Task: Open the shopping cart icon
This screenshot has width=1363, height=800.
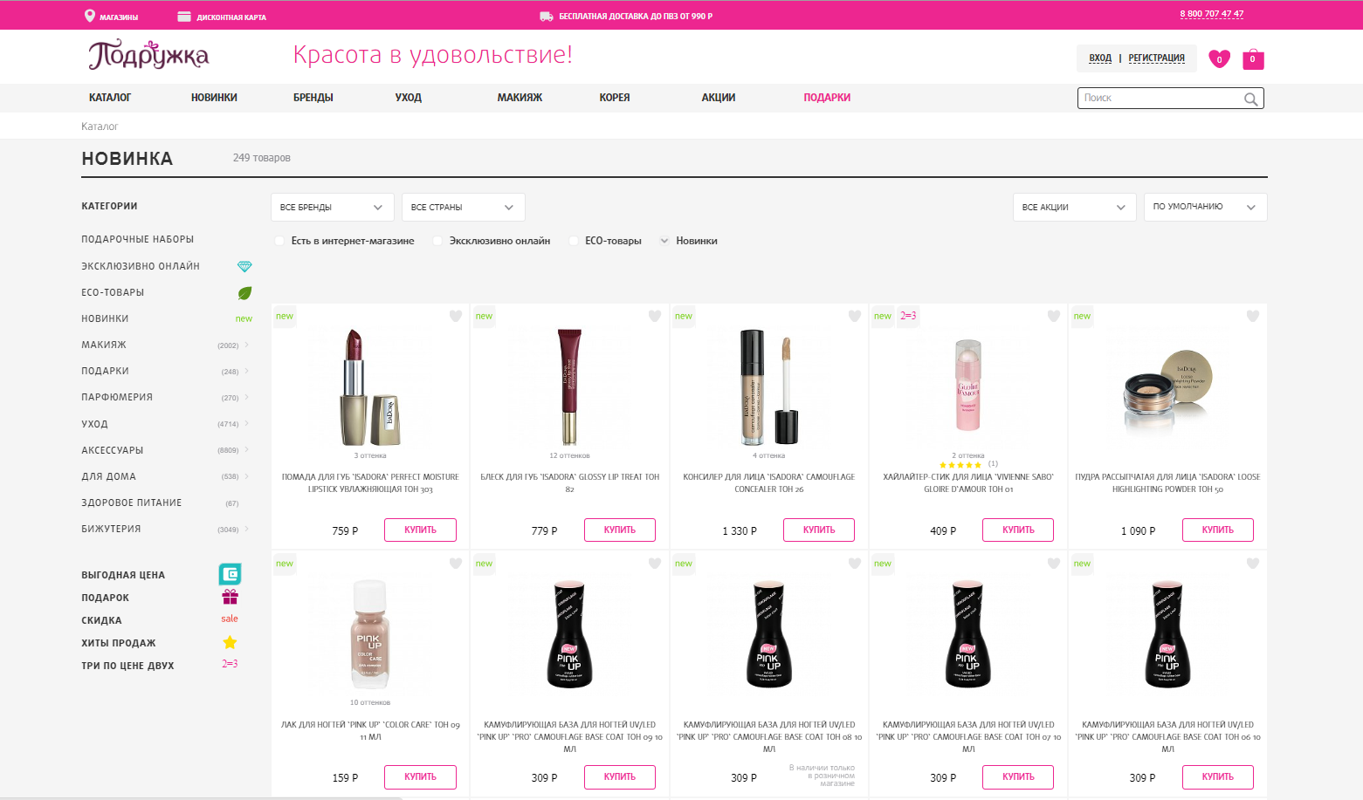Action: 1253,58
